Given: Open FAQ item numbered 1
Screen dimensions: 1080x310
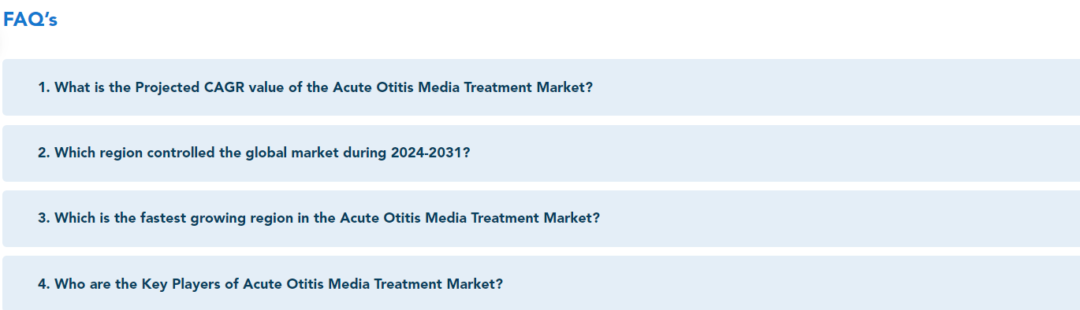Looking at the screenshot, I should (x=541, y=87).
